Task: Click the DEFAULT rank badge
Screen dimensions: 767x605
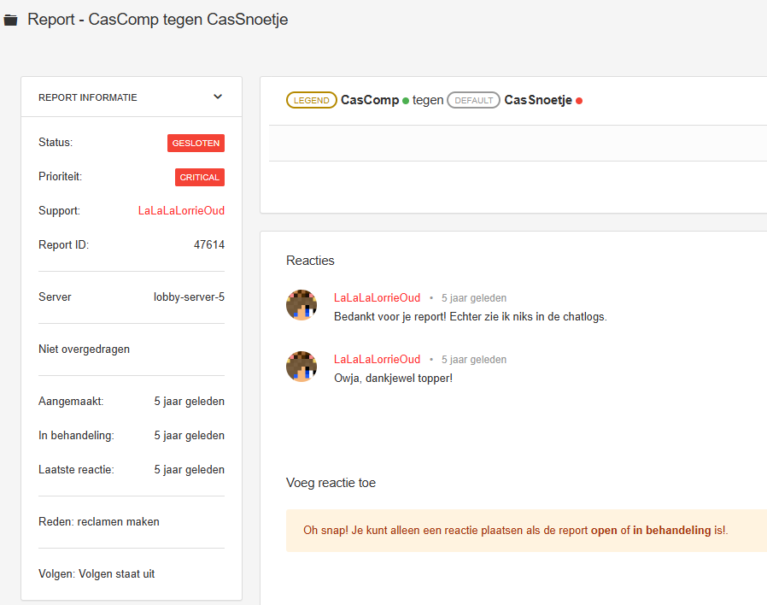Action: tap(473, 100)
